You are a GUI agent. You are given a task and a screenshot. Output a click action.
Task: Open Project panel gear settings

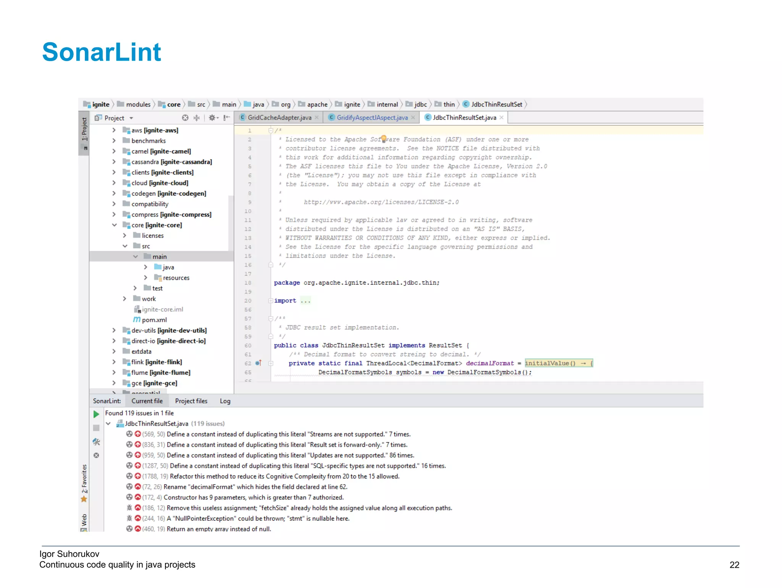(x=212, y=118)
